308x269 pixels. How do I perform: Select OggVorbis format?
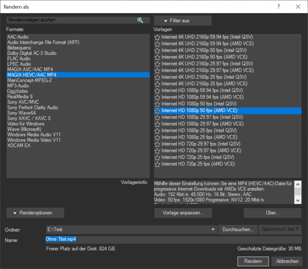click(78, 91)
